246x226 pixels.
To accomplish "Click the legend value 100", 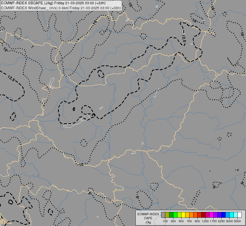I will (x=165, y=221).
